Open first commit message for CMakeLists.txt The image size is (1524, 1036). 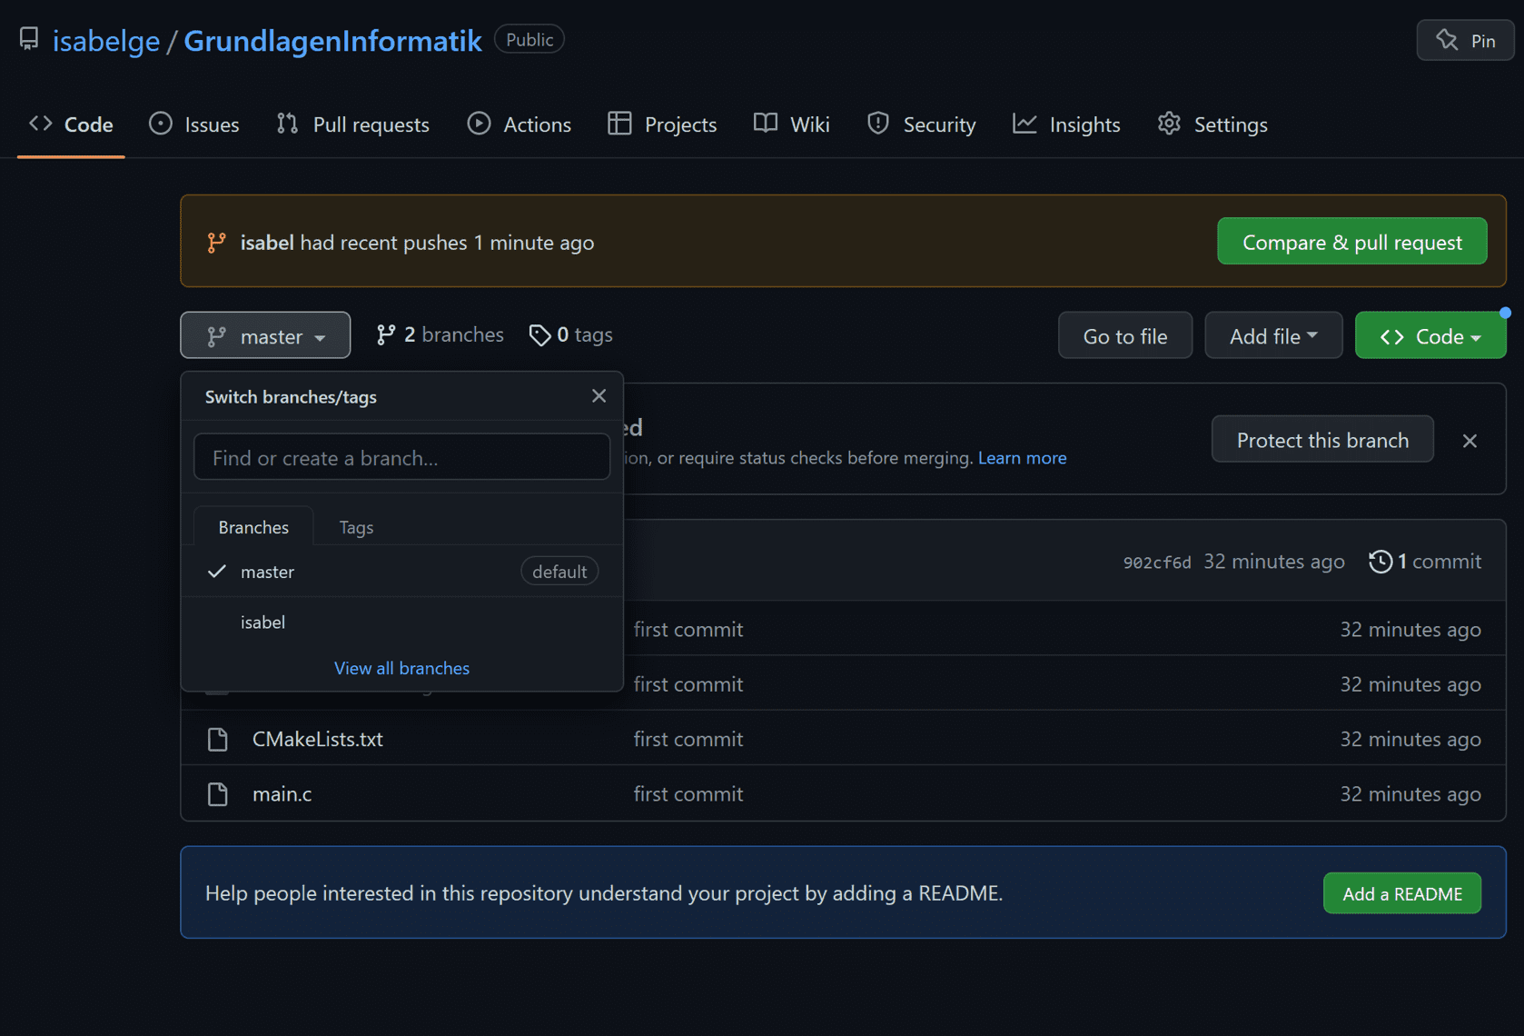point(688,739)
